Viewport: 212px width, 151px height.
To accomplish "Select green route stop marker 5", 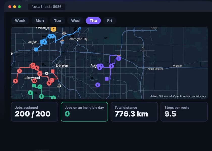I will [x=30, y=93].
